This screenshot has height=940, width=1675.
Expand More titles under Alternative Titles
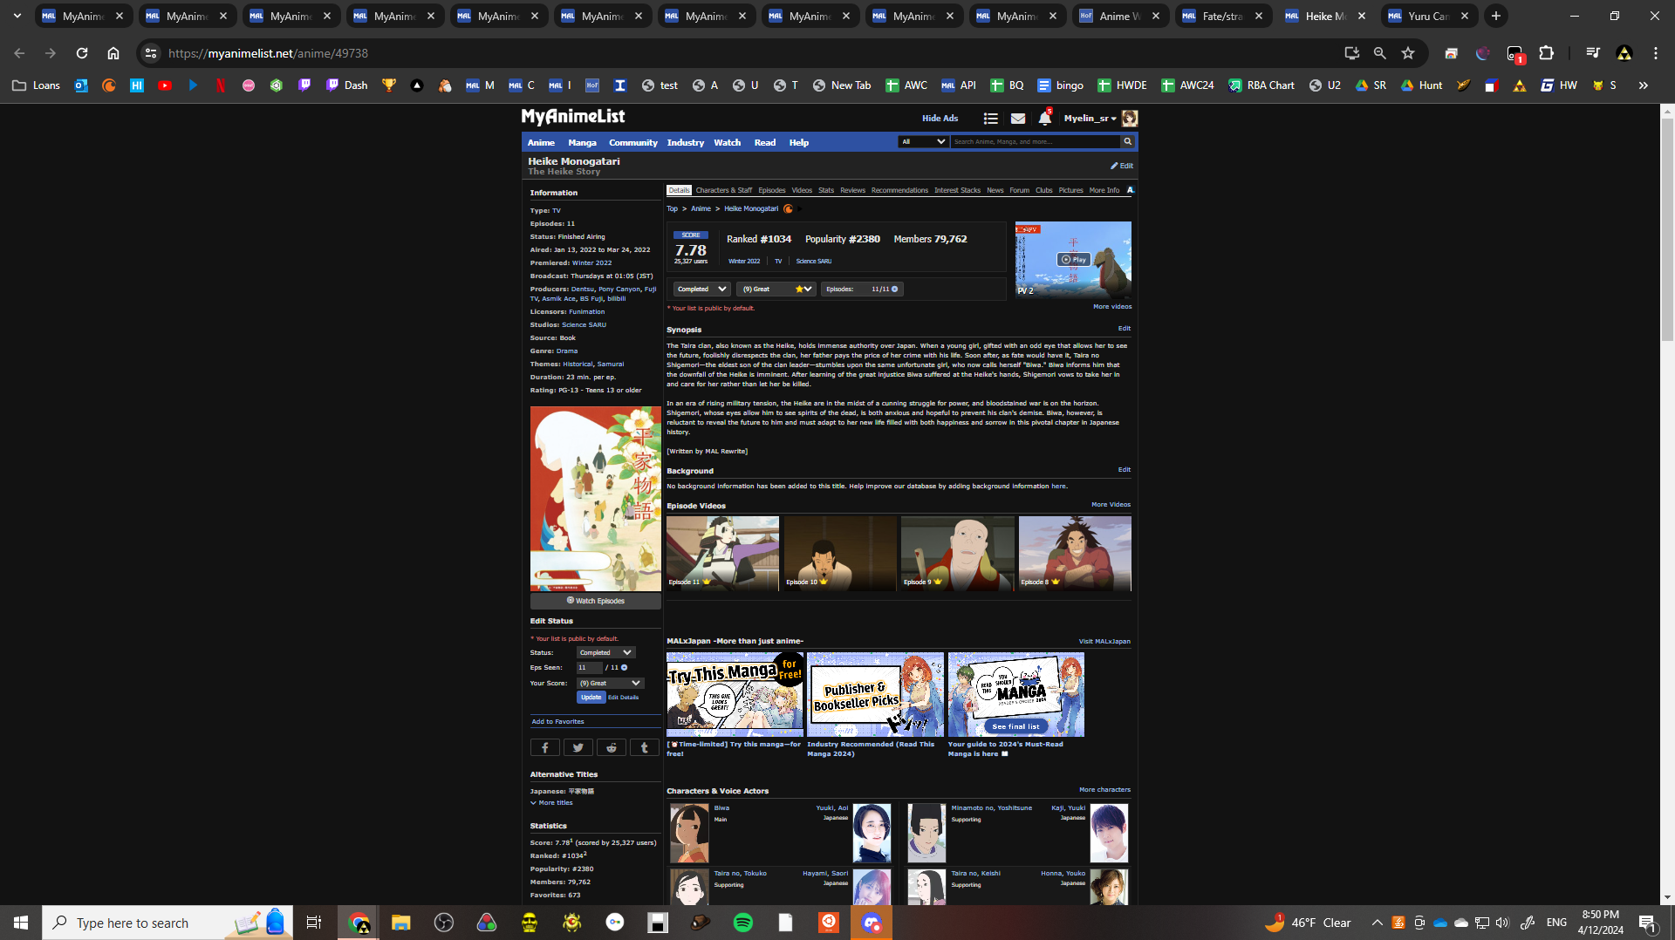click(x=551, y=803)
